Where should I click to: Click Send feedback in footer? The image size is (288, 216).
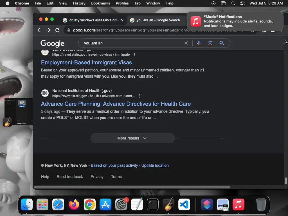tap(70, 177)
